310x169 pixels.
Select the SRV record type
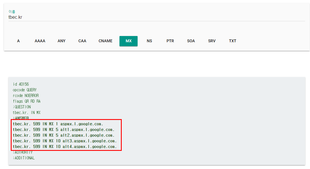[x=212, y=41]
